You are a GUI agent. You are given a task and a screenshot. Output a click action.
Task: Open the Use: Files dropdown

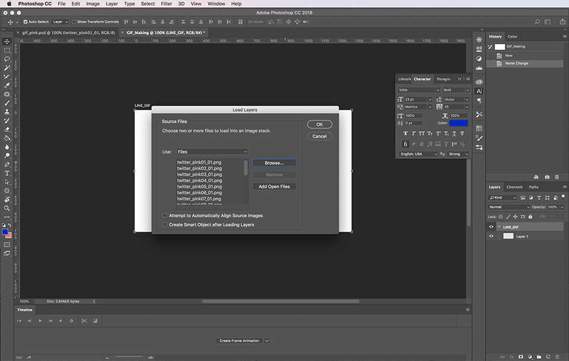pyautogui.click(x=212, y=152)
